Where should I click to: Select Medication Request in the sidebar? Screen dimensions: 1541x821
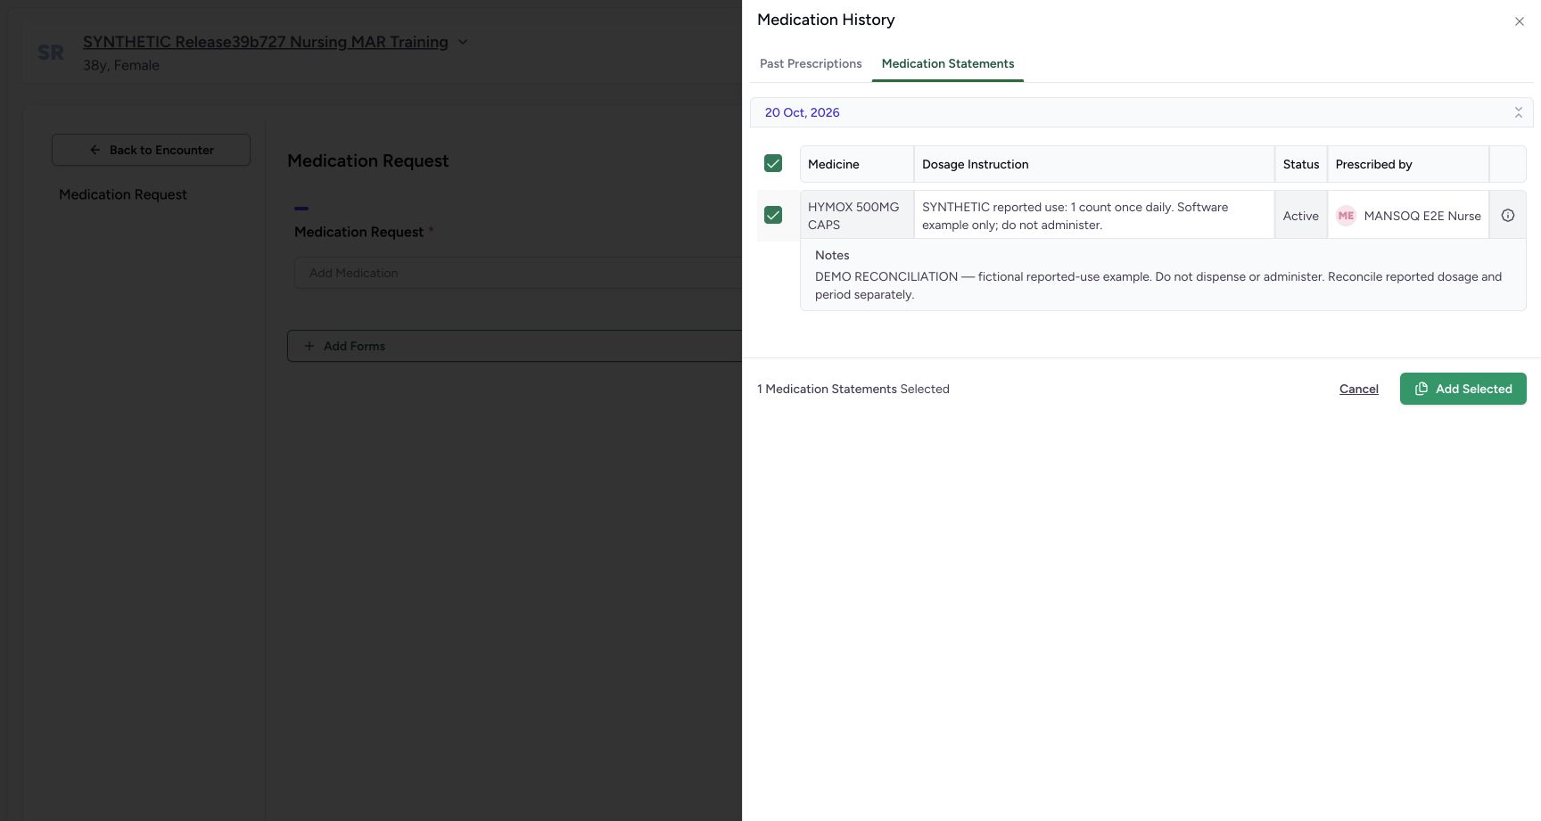tap(123, 194)
